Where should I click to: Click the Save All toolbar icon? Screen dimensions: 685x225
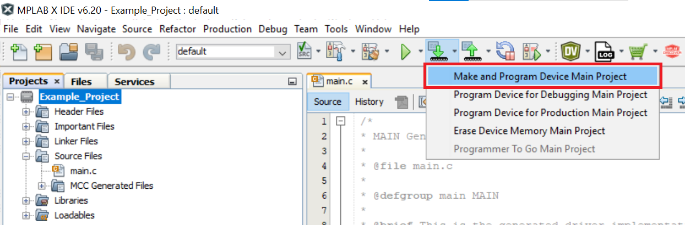click(94, 52)
